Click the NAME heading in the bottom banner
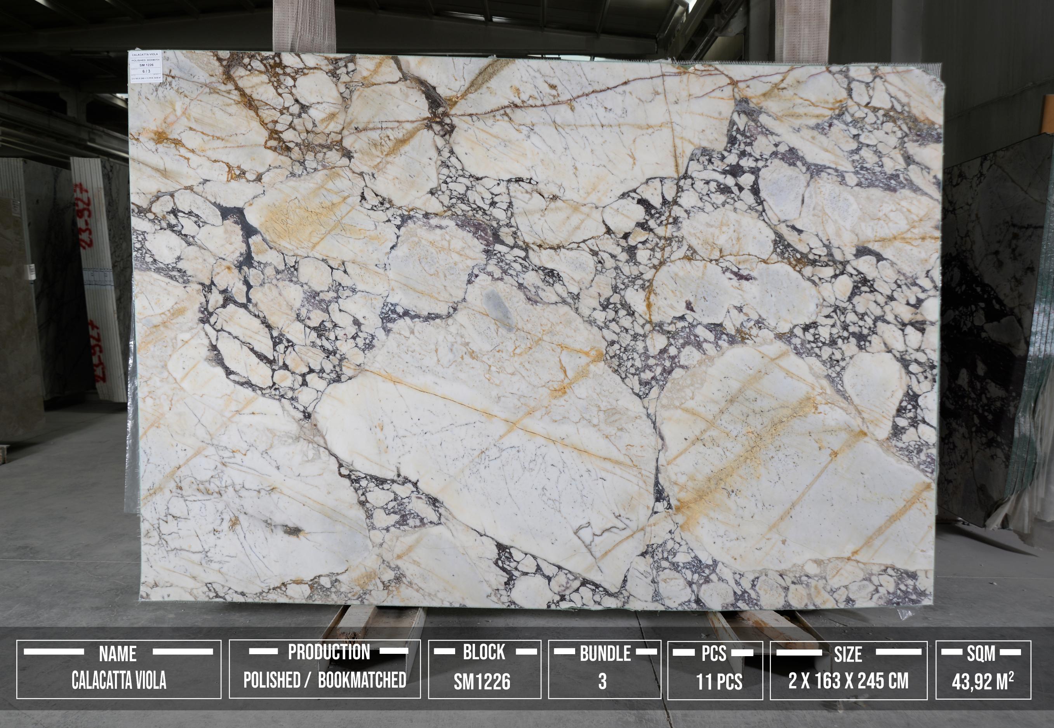 (x=118, y=655)
